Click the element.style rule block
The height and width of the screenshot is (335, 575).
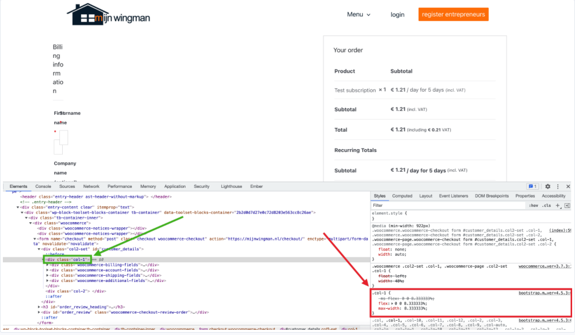[471, 216]
